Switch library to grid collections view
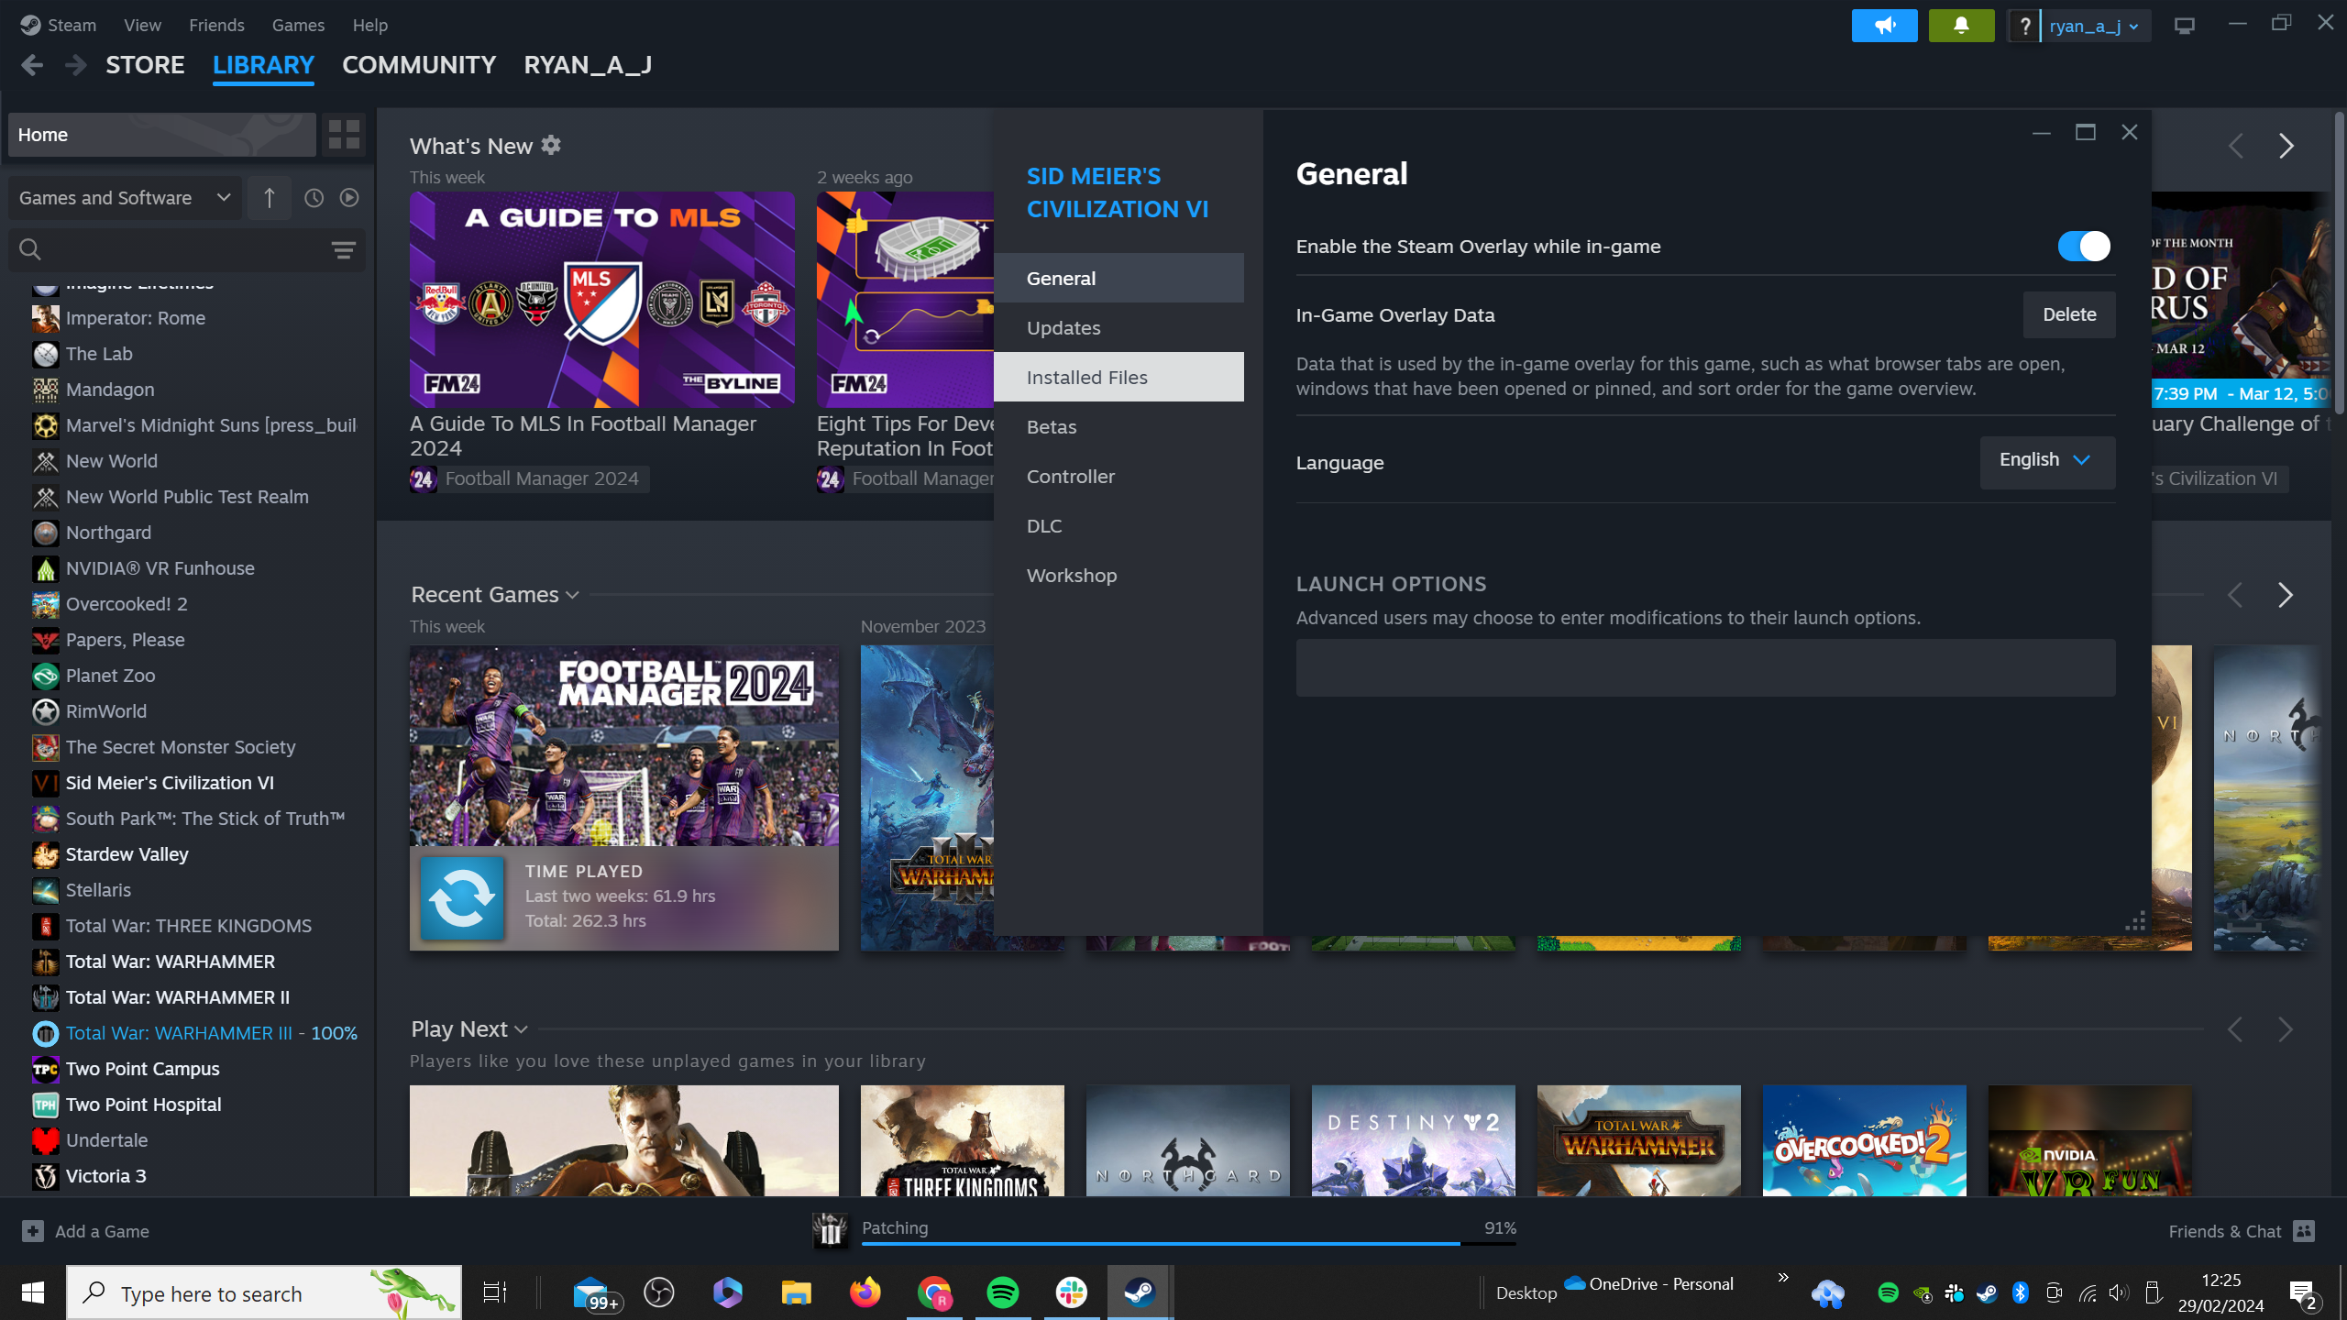Viewport: 2347px width, 1320px height. [x=344, y=135]
